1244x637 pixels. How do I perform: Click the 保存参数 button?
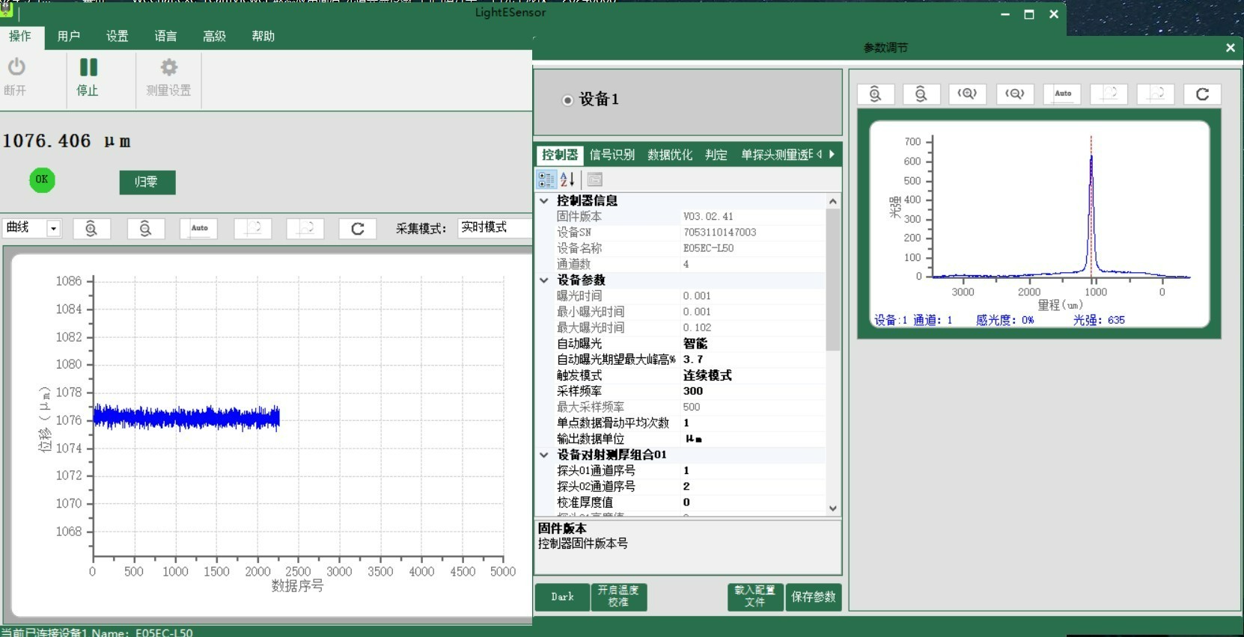pyautogui.click(x=814, y=597)
